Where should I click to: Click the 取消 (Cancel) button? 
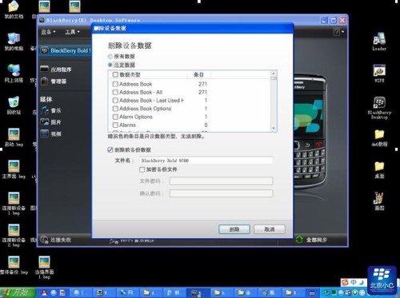click(270, 229)
